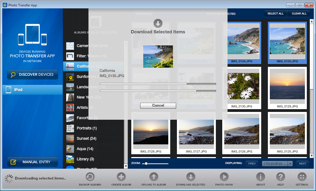Start the Photo Show play icon
Image resolution: width=316 pixels, height=191 pixels.
(224, 177)
